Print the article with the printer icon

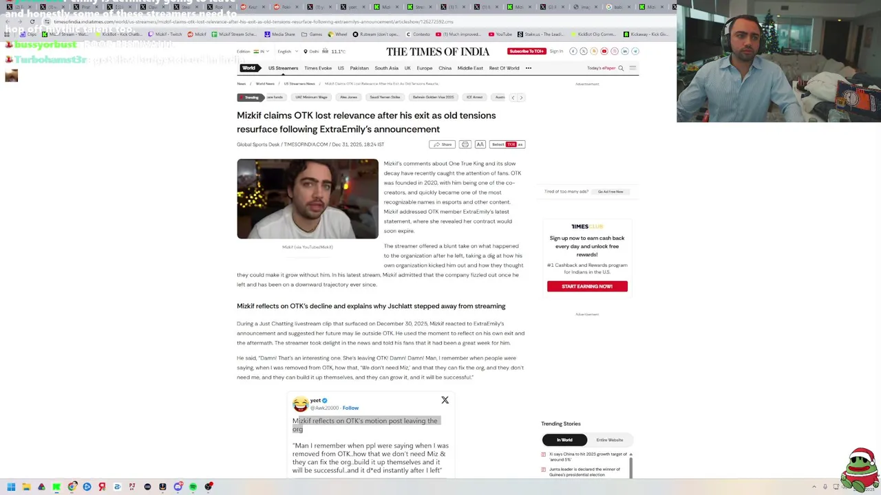[465, 144]
